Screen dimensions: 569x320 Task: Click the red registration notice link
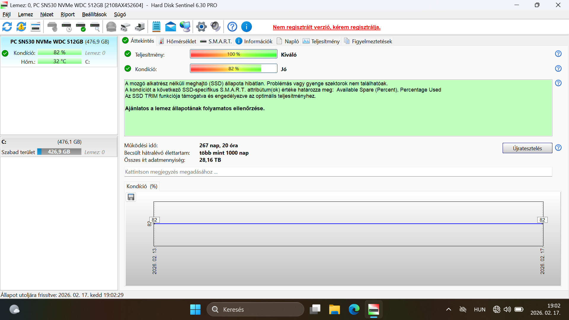(327, 27)
